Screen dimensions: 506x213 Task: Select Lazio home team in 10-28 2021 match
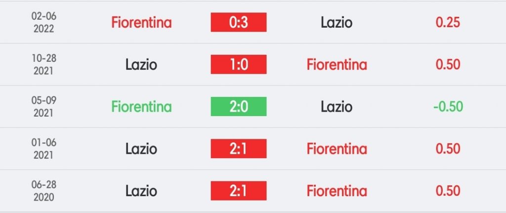[141, 65]
